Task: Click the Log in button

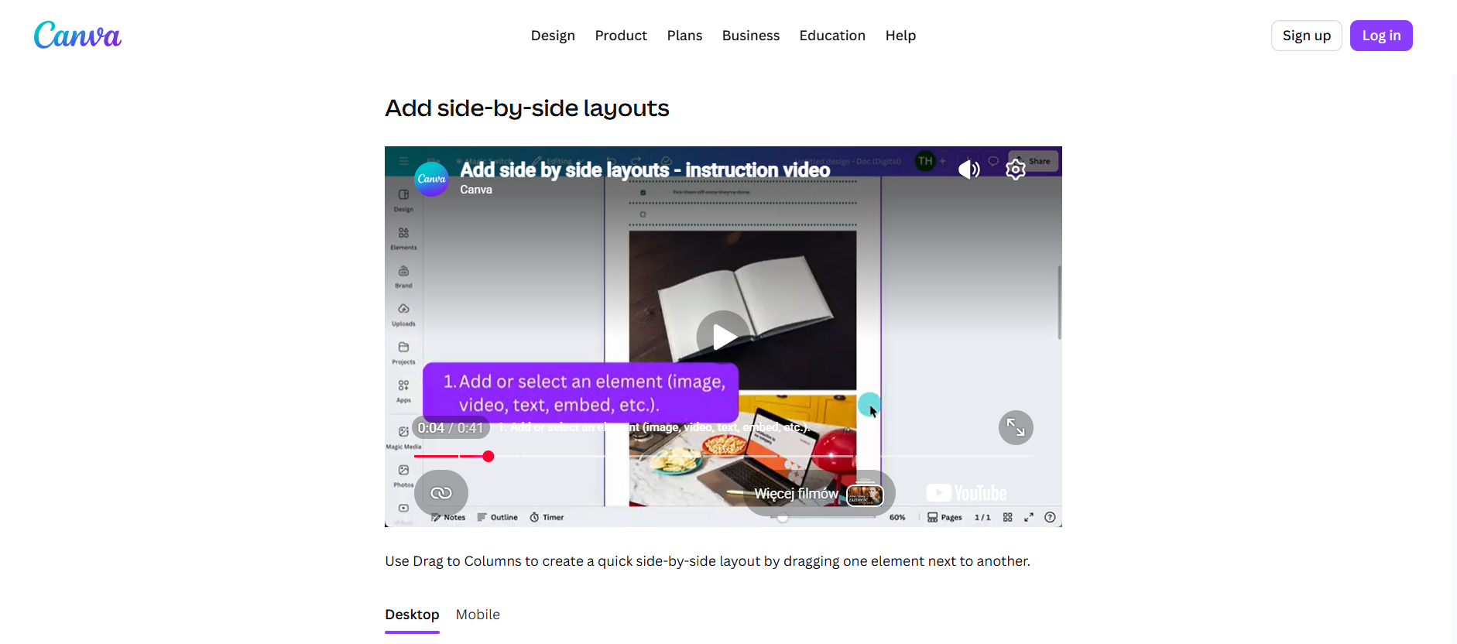Action: pyautogui.click(x=1381, y=36)
